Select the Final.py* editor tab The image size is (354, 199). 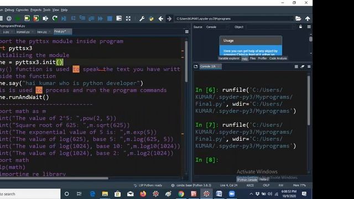(63, 32)
